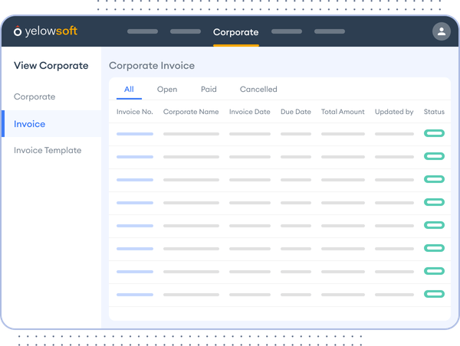Click the Updated by column header
The height and width of the screenshot is (346, 460).
[394, 112]
